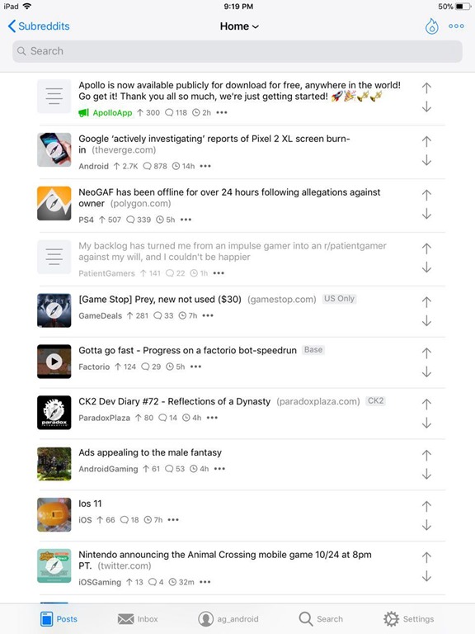This screenshot has height=634, width=475.
Task: Open more options for the Android post
Action: (205, 166)
